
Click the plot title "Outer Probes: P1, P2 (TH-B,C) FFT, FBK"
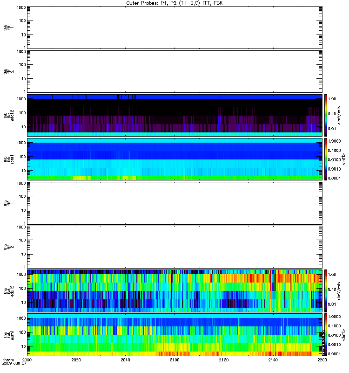click(x=174, y=3)
